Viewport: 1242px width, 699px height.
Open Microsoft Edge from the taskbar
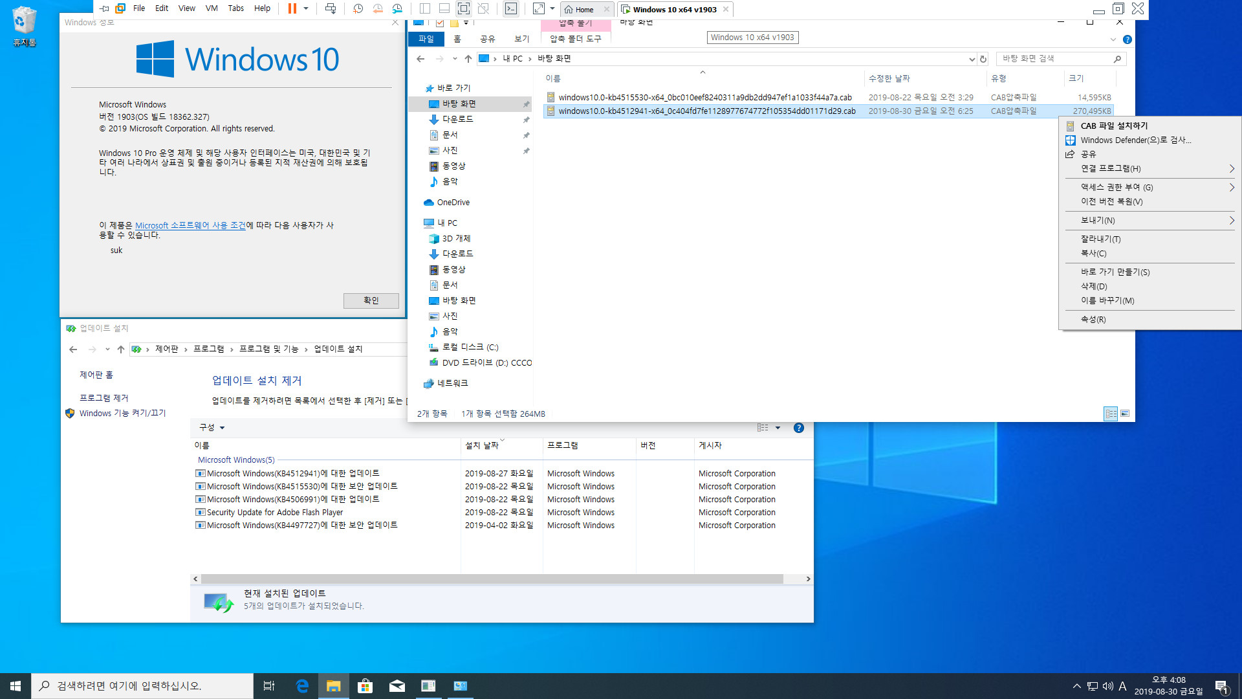click(x=302, y=686)
